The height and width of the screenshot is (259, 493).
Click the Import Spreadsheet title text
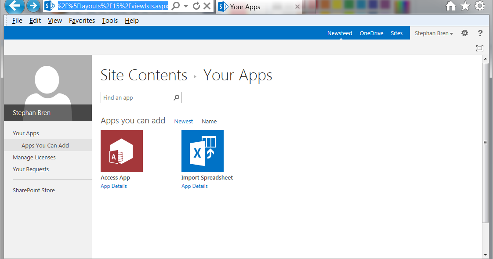click(207, 178)
